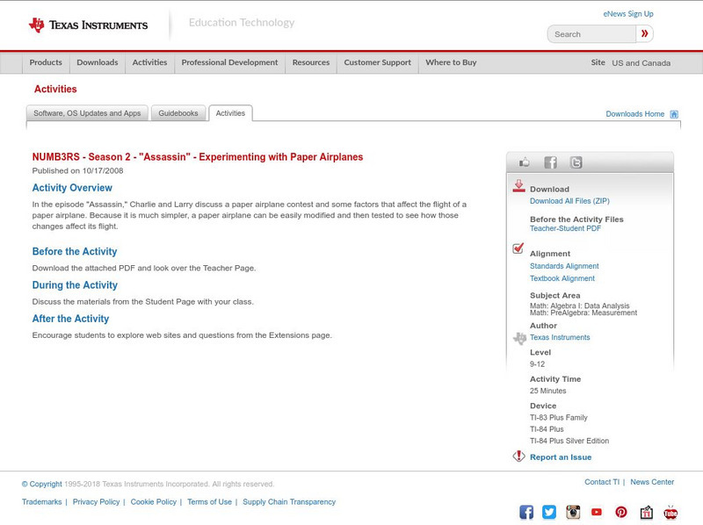Open the News Center link
The image size is (703, 525).
(652, 482)
